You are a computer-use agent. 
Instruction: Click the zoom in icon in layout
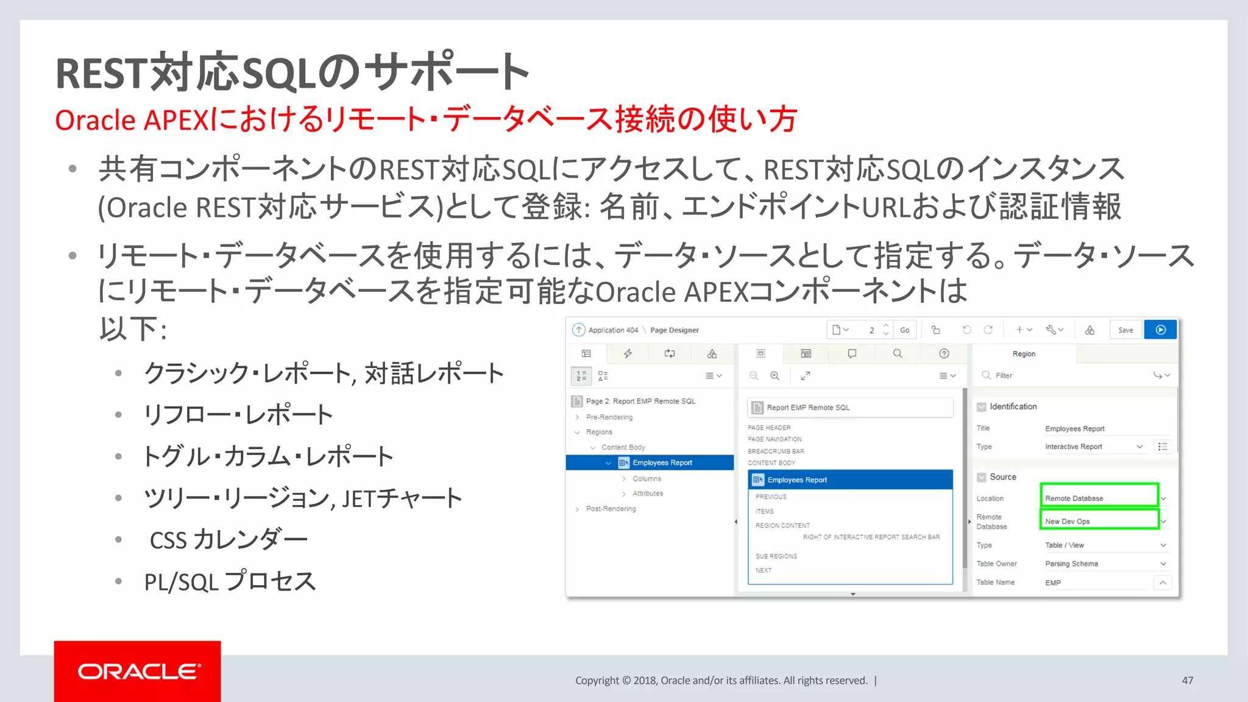pos(775,376)
